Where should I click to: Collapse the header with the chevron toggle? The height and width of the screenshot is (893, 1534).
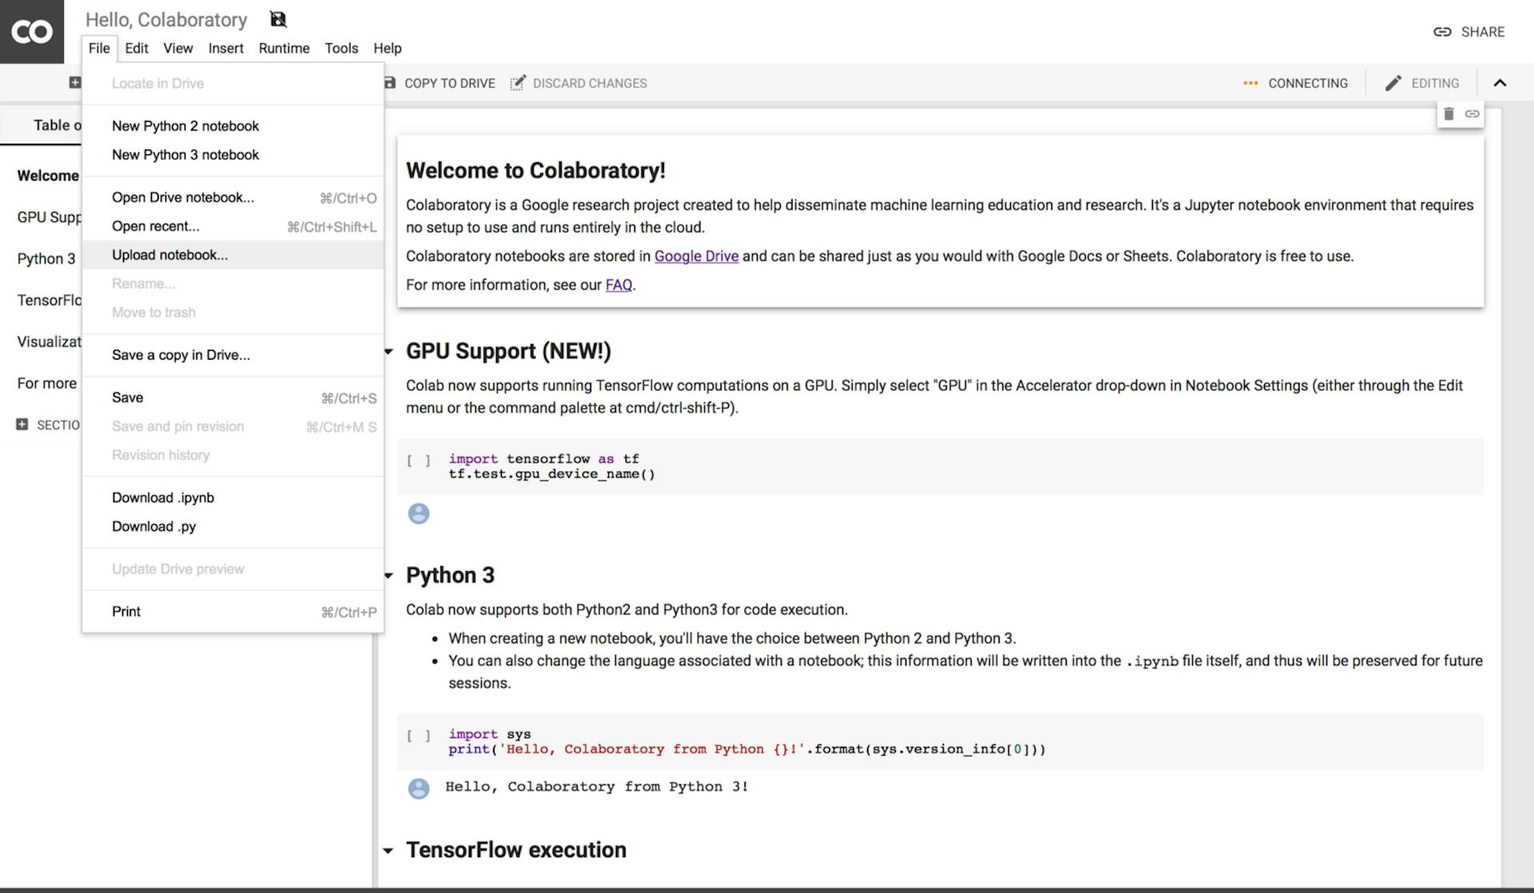click(1501, 82)
